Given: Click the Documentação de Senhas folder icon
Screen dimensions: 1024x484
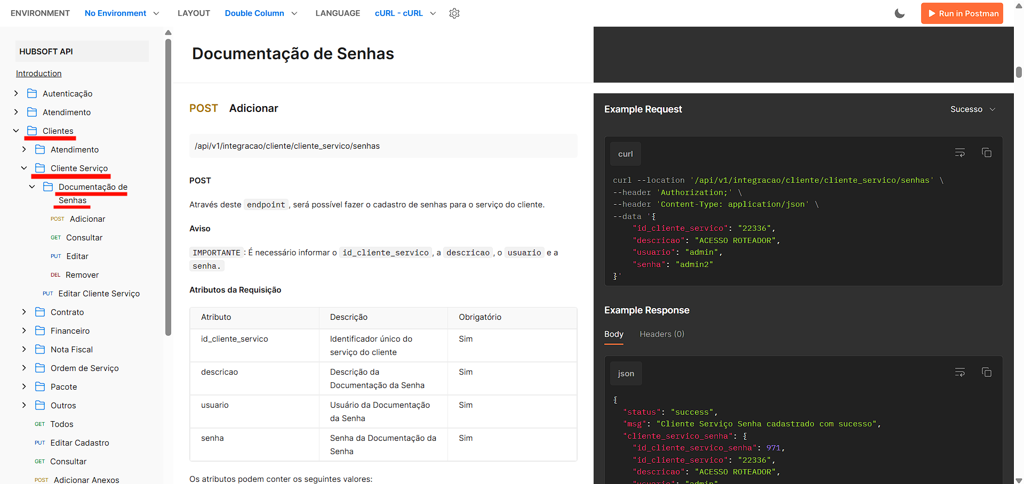Looking at the screenshot, I should (48, 187).
